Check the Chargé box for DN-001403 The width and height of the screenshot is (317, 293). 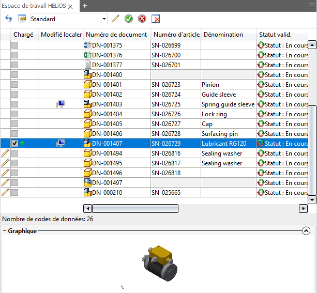pos(15,104)
